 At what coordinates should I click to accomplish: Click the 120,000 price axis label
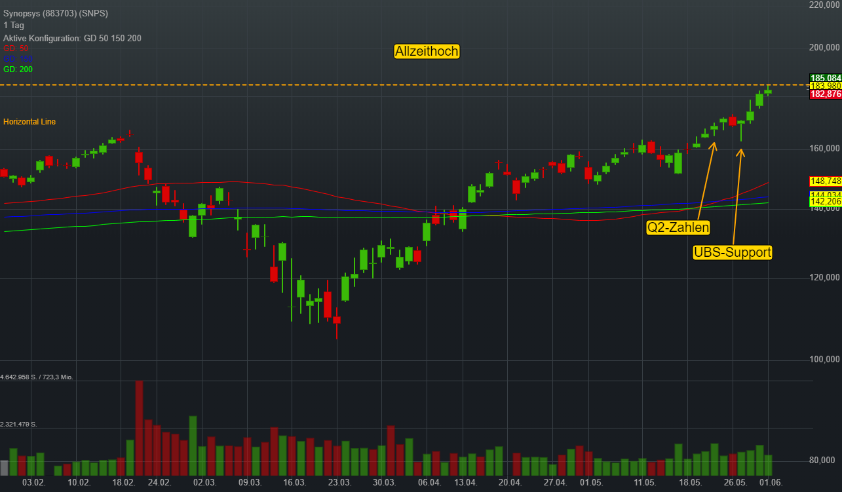[824, 278]
